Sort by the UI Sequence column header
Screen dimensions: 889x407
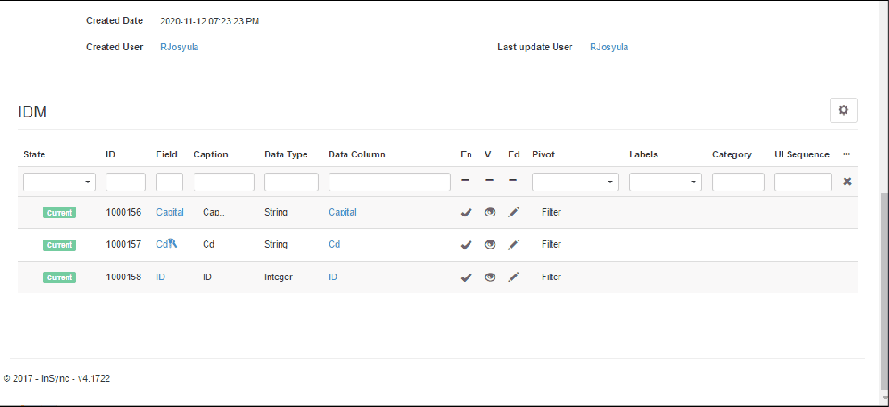coord(801,154)
